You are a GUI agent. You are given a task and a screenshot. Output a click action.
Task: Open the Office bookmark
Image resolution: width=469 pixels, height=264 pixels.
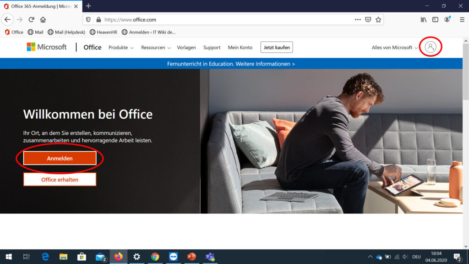[14, 32]
